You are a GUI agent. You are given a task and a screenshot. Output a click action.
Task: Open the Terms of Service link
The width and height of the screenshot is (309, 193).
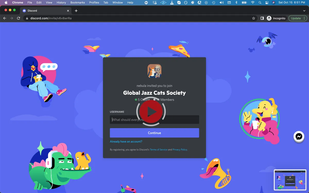click(159, 150)
